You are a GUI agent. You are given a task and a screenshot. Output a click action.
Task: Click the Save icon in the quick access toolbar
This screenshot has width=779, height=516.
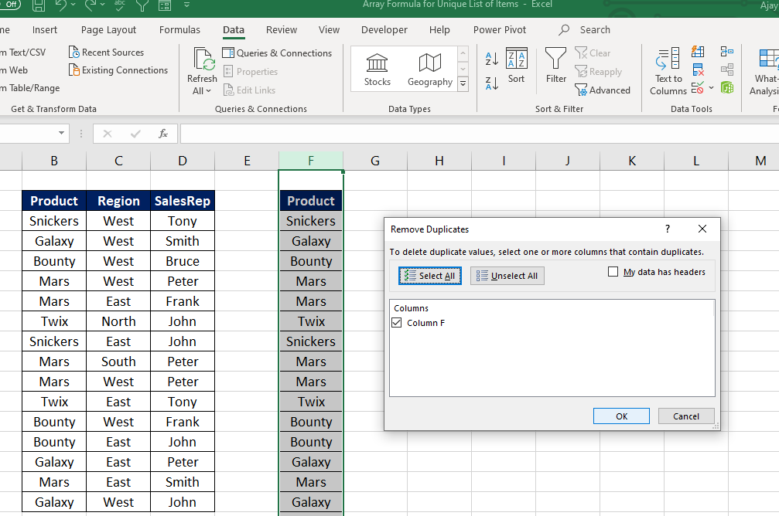coord(38,5)
